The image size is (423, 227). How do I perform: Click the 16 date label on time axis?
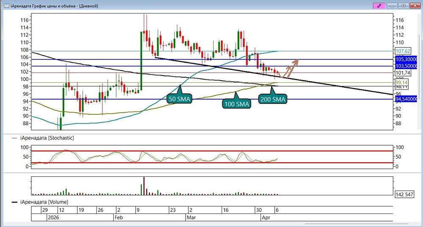(225, 210)
